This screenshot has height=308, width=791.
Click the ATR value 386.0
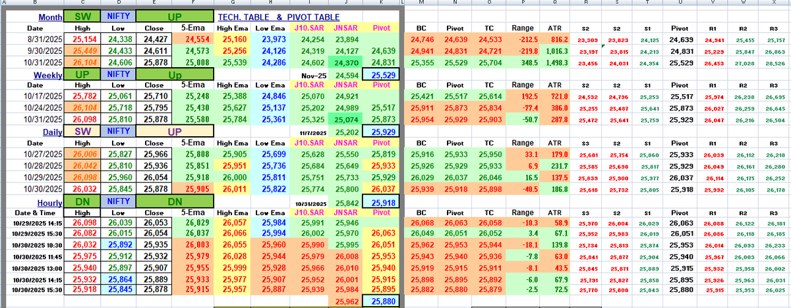(556, 107)
